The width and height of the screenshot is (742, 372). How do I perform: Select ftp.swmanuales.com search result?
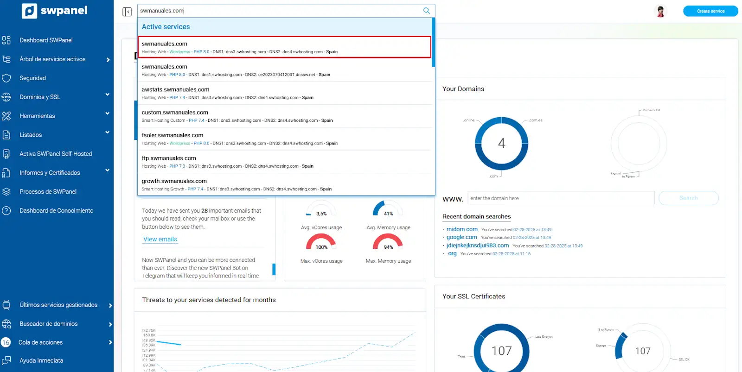click(285, 162)
